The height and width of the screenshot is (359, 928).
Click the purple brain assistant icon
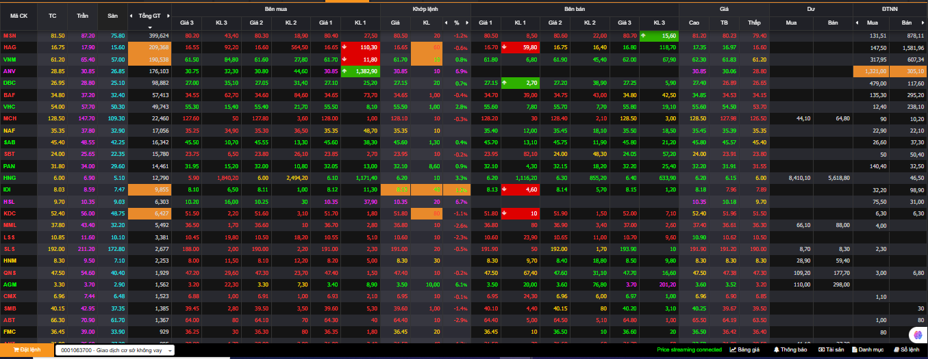(x=917, y=335)
